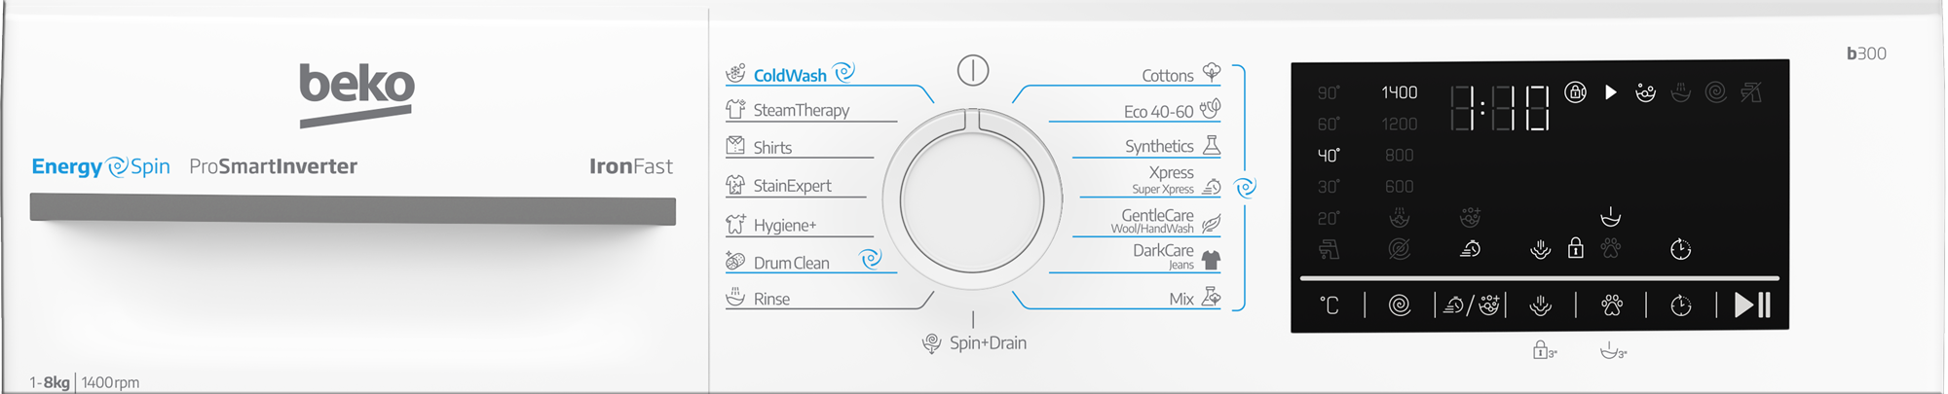Viewport: 1948px width, 394px height.
Task: Select the Hygiene+ program label
Action: click(785, 226)
